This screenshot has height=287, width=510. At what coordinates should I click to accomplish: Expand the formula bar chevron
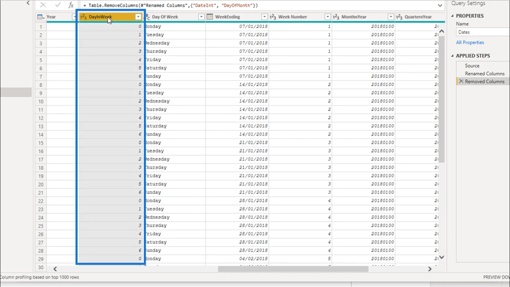pyautogui.click(x=440, y=5)
